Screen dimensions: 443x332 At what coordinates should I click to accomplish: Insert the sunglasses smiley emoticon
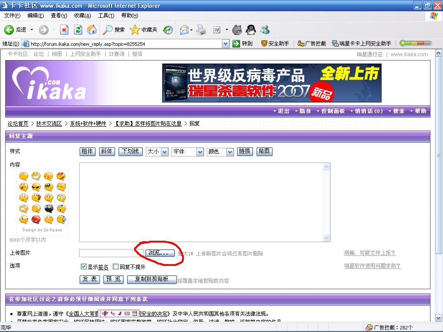[36, 187]
